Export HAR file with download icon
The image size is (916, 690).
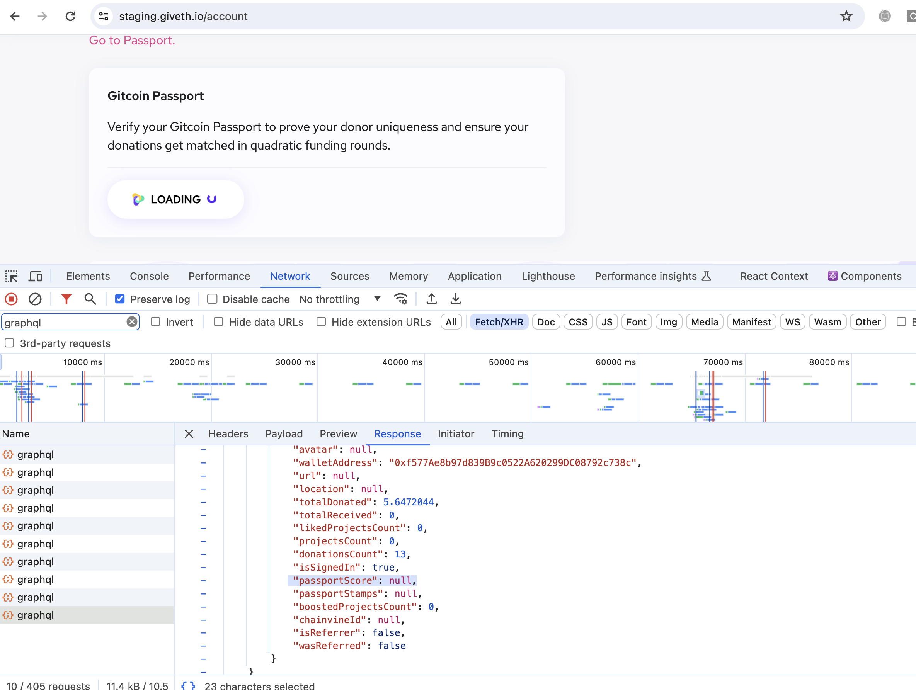pyautogui.click(x=456, y=299)
